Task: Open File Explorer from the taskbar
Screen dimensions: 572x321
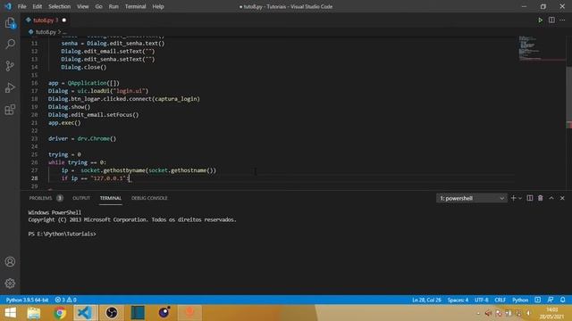Action: point(34,313)
